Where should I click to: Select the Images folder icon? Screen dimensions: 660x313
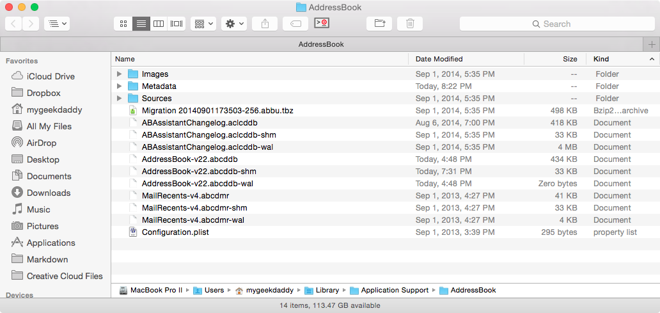[133, 74]
